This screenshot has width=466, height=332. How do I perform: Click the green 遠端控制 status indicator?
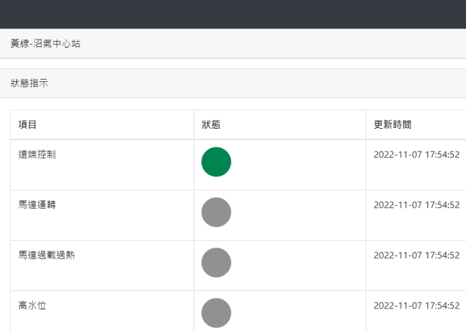pos(216,162)
